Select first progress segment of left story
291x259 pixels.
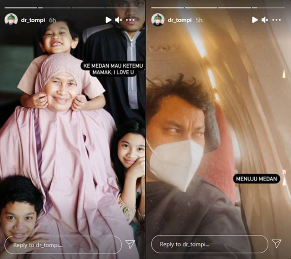[21, 8]
